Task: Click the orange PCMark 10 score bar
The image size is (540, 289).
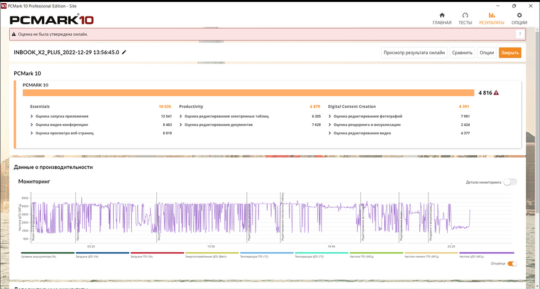Action: coord(248,92)
